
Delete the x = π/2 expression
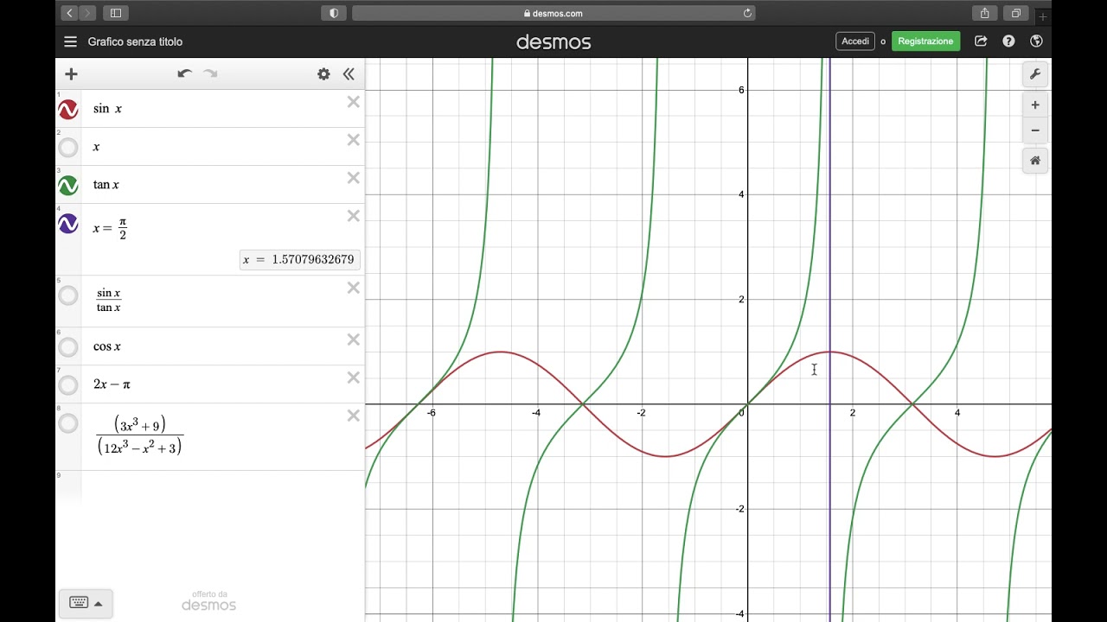[354, 216]
